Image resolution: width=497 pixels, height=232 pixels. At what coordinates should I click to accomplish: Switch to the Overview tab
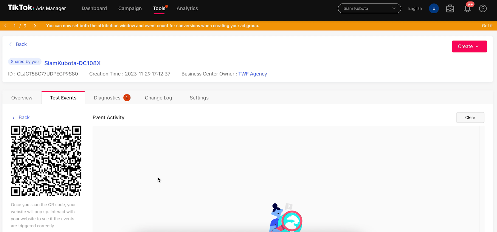(22, 98)
